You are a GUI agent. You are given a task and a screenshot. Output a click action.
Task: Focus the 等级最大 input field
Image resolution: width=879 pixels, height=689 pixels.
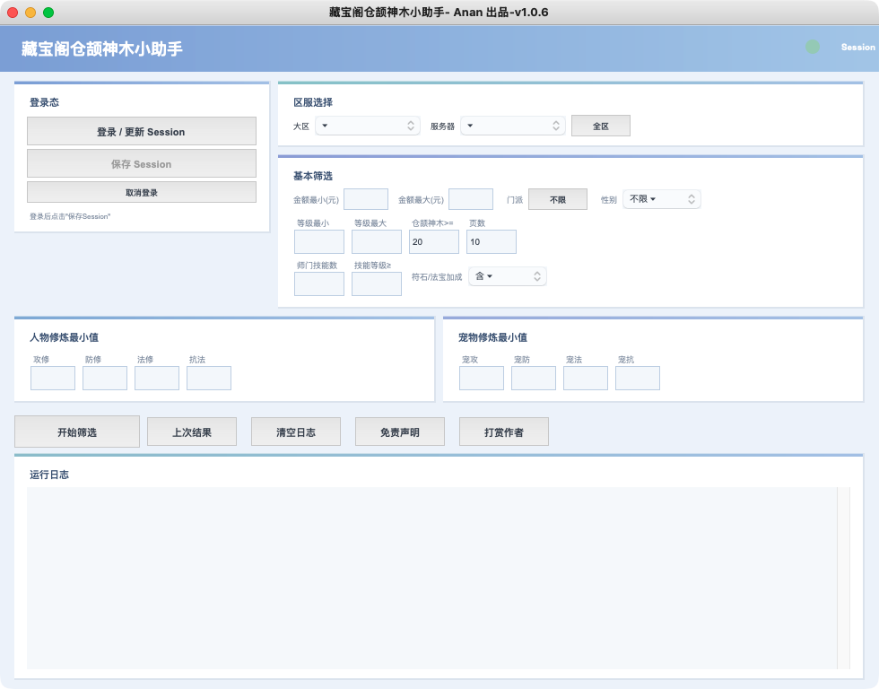tap(377, 241)
